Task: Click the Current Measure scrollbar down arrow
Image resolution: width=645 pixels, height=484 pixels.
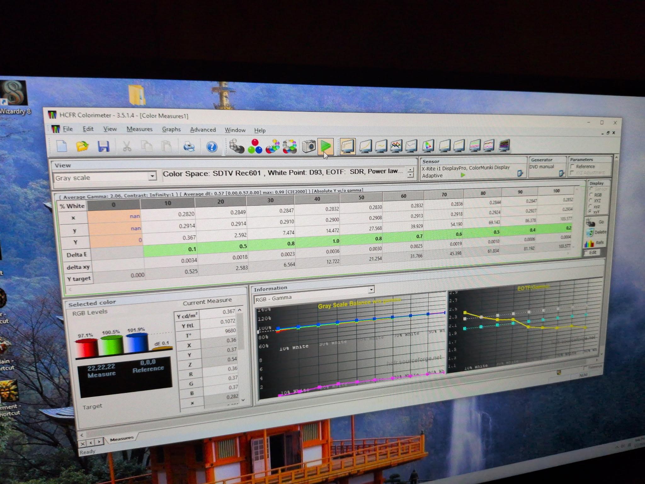Action: 243,400
